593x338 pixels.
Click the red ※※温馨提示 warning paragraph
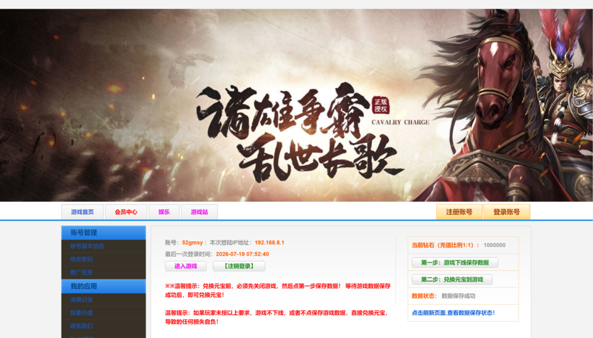pyautogui.click(x=278, y=290)
